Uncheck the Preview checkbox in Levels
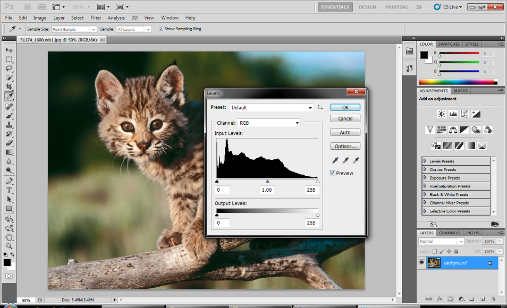The image size is (507, 308). [332, 173]
